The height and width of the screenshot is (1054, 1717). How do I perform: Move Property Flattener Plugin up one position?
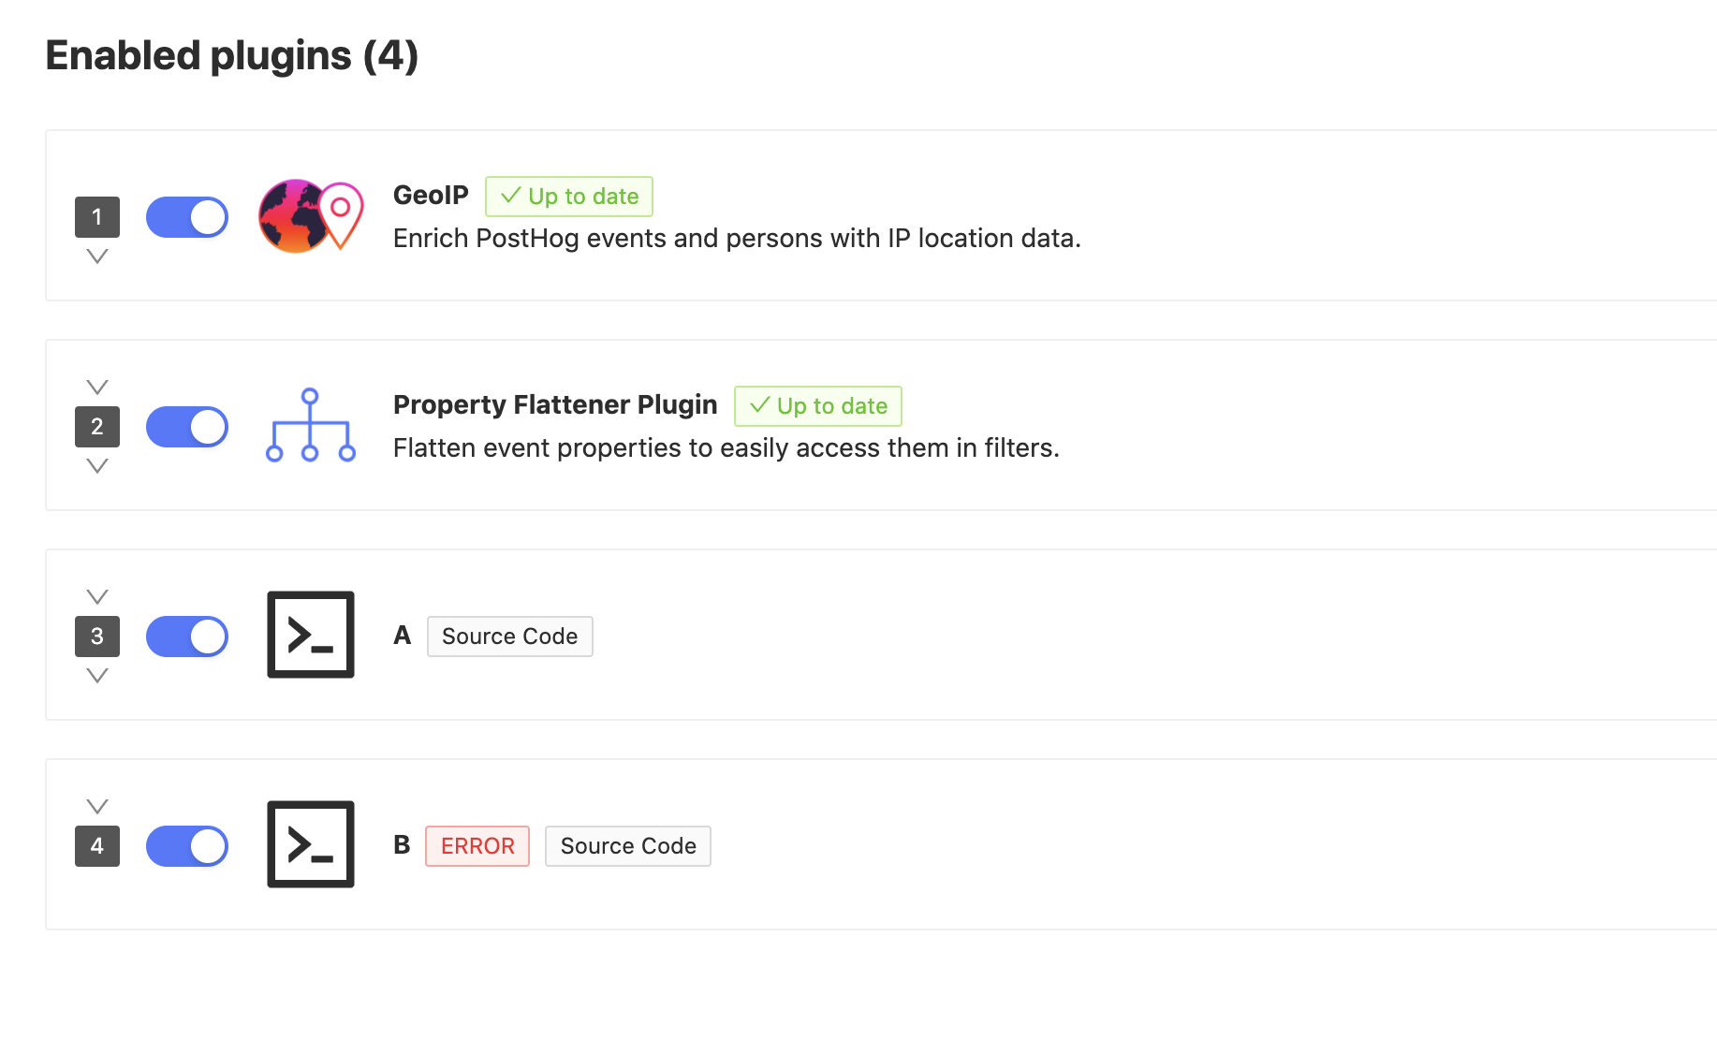tap(97, 387)
